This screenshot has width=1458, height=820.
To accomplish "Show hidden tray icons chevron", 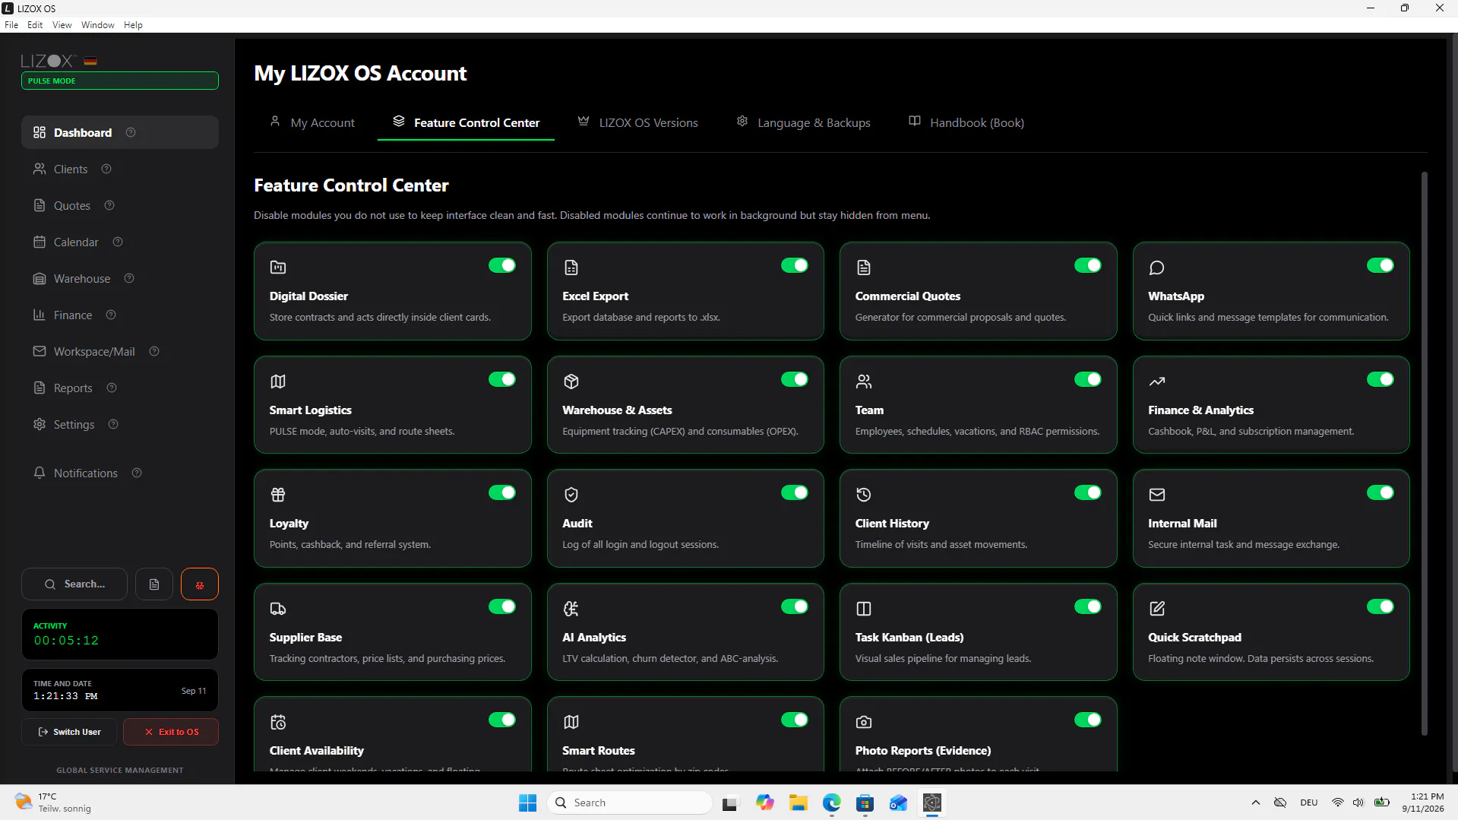I will 1256,803.
